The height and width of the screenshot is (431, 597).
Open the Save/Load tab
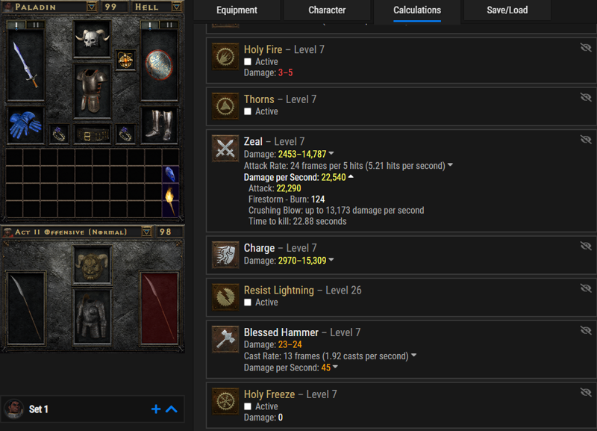point(507,10)
